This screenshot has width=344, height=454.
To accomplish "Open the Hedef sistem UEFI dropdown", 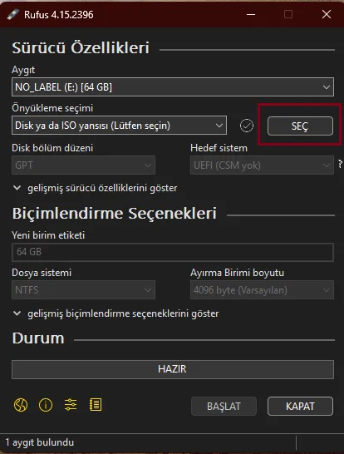I will [262, 165].
